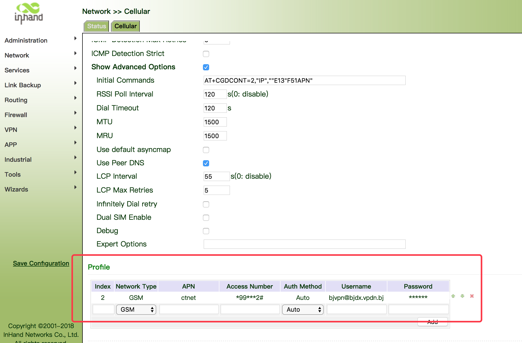
Task: Delete ctnet profile with red X
Action: [472, 296]
